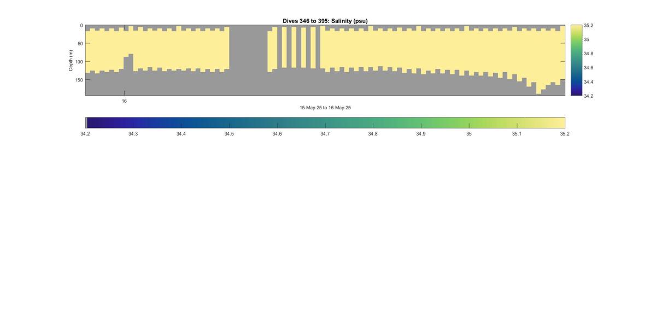
Task: Click the vertical colorbar beside the plot
Action: pyautogui.click(x=576, y=60)
